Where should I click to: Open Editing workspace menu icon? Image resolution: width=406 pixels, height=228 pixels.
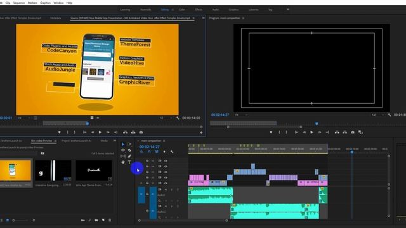pos(173,9)
